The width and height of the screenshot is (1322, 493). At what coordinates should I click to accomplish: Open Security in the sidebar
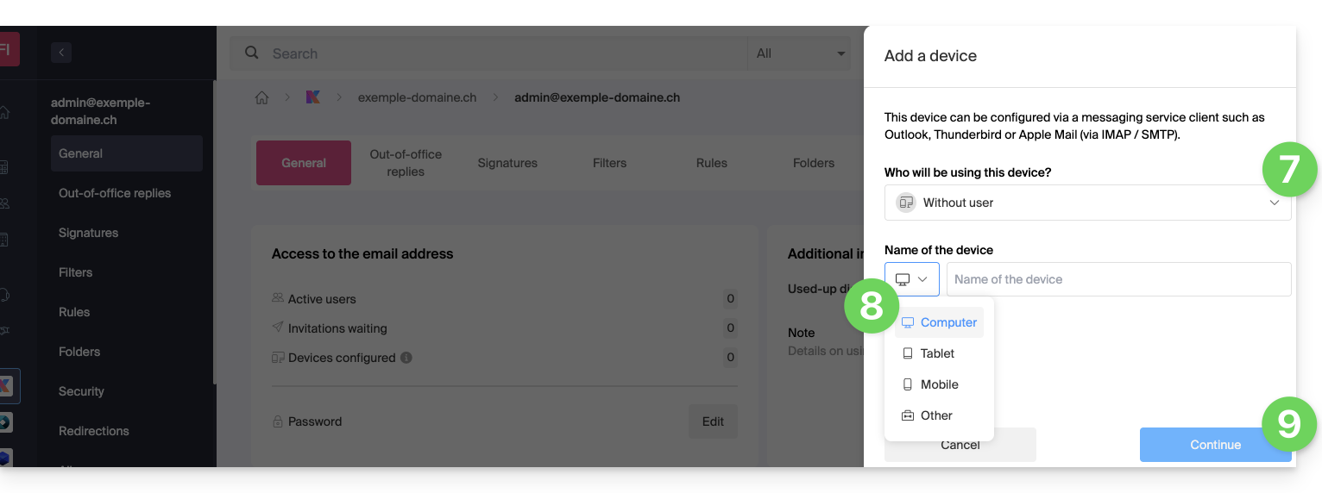pyautogui.click(x=81, y=391)
